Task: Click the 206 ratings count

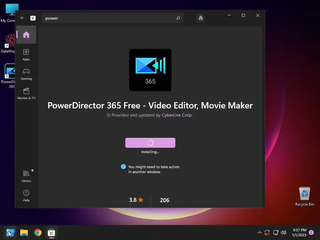Action: point(164,200)
